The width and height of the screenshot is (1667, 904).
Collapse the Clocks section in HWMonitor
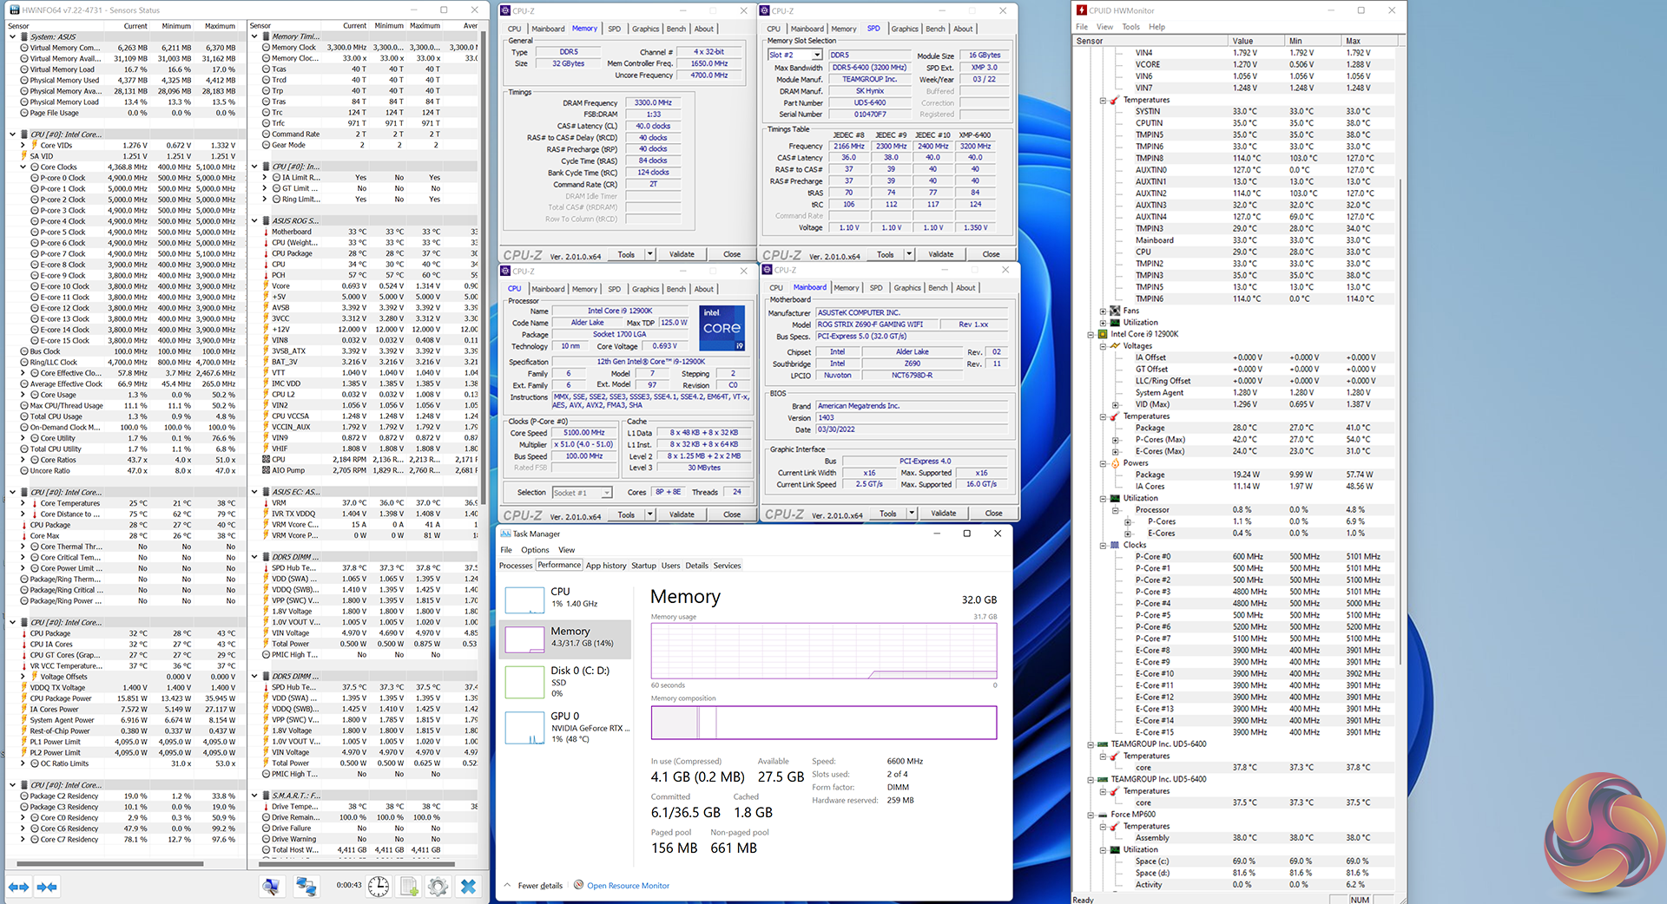click(x=1103, y=546)
